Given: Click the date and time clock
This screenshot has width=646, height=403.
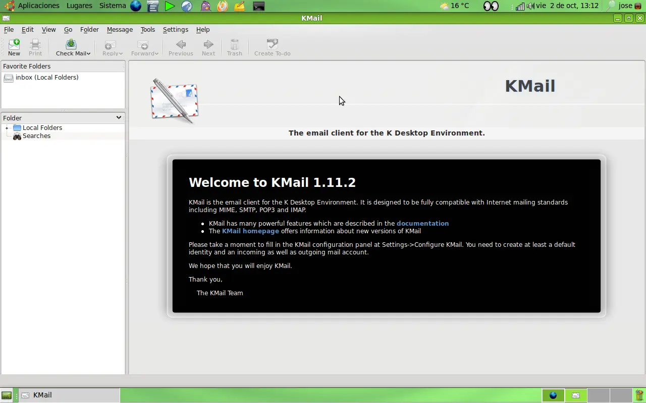Looking at the screenshot, I should click(567, 6).
